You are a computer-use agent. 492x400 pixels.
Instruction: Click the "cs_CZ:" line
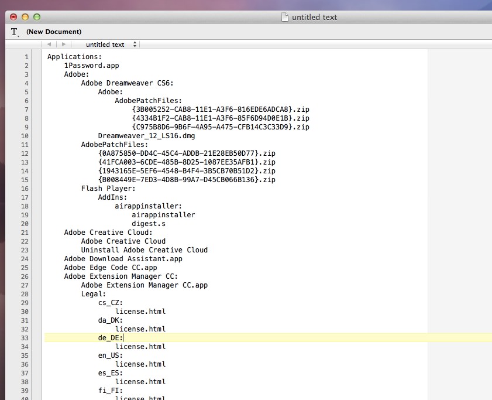click(111, 303)
